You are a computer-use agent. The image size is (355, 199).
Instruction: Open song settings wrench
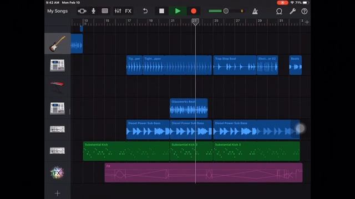[292, 11]
